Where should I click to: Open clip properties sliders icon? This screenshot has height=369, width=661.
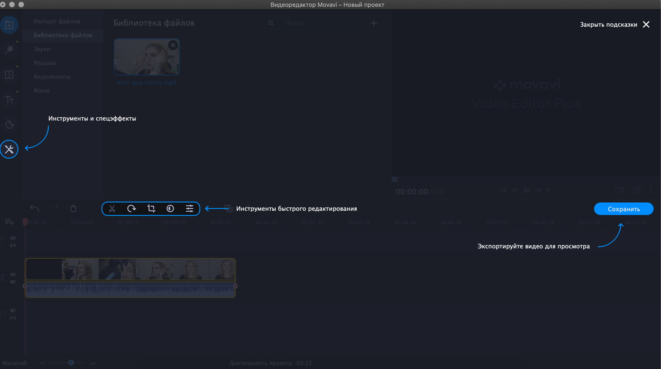190,208
